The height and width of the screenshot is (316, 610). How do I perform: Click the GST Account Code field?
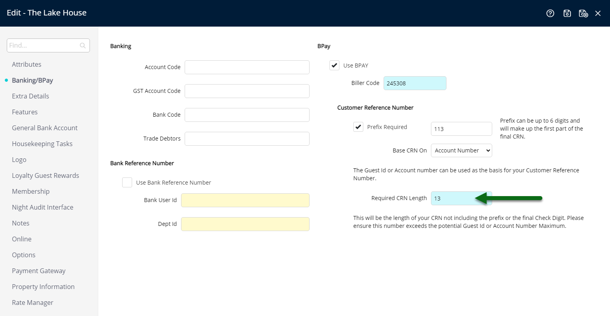pos(247,91)
